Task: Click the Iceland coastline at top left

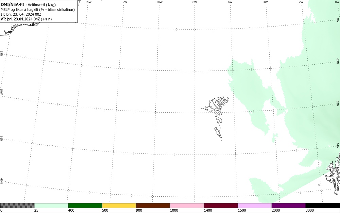Action: coord(21,28)
